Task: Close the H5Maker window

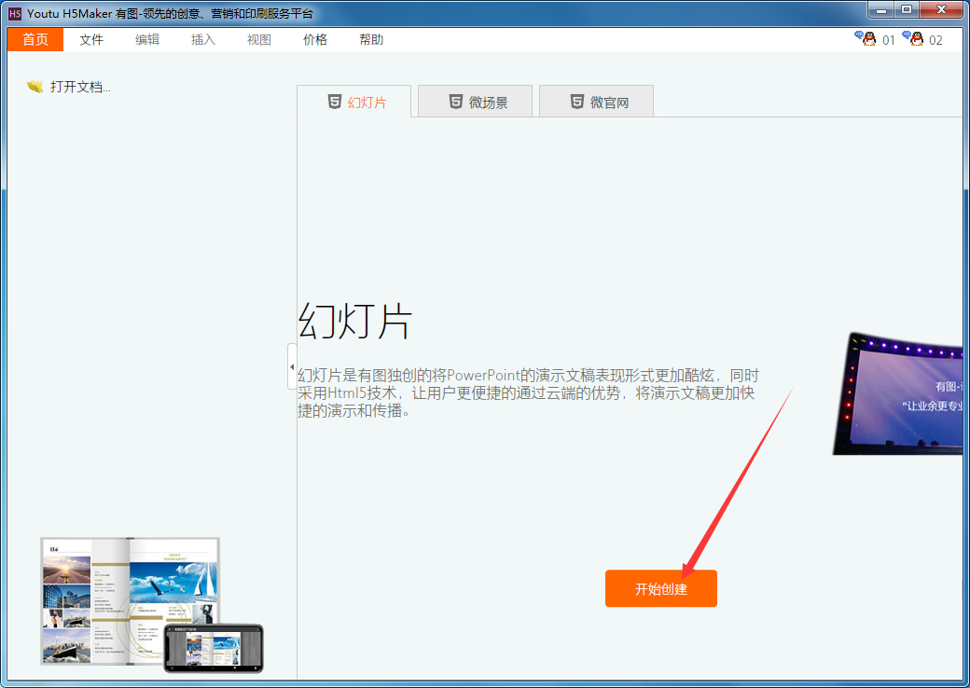Action: click(x=941, y=10)
